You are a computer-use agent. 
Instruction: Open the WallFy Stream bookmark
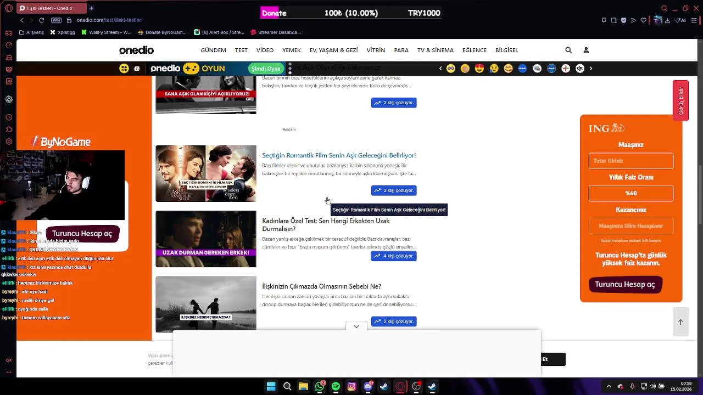tap(107, 32)
